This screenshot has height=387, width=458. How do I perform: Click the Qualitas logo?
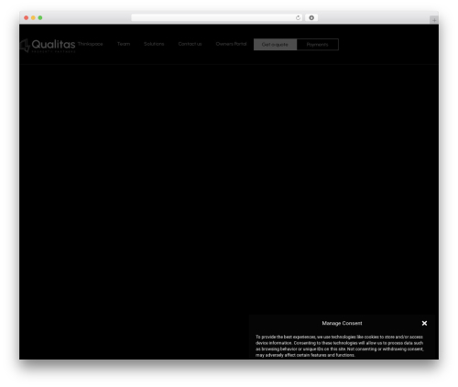point(48,46)
